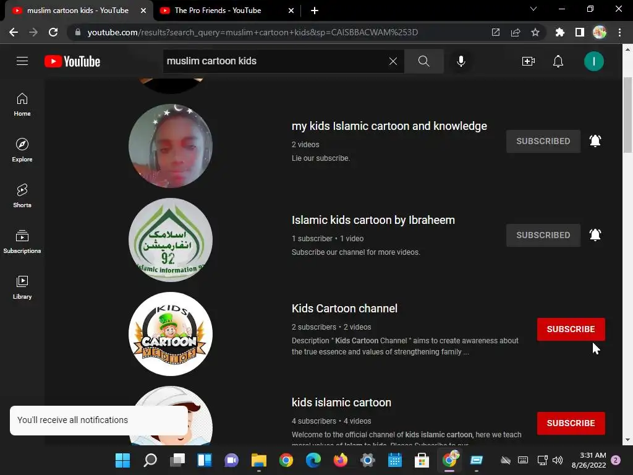Open File Explorer from taskbar
Image resolution: width=633 pixels, height=475 pixels.
click(x=259, y=460)
